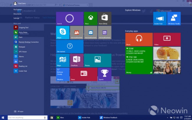Switch to Xbox on the taskbar
Screen dimensions: 192x120
[x=60, y=118]
